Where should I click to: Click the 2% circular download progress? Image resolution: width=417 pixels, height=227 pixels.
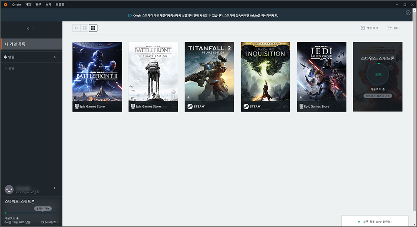378,75
